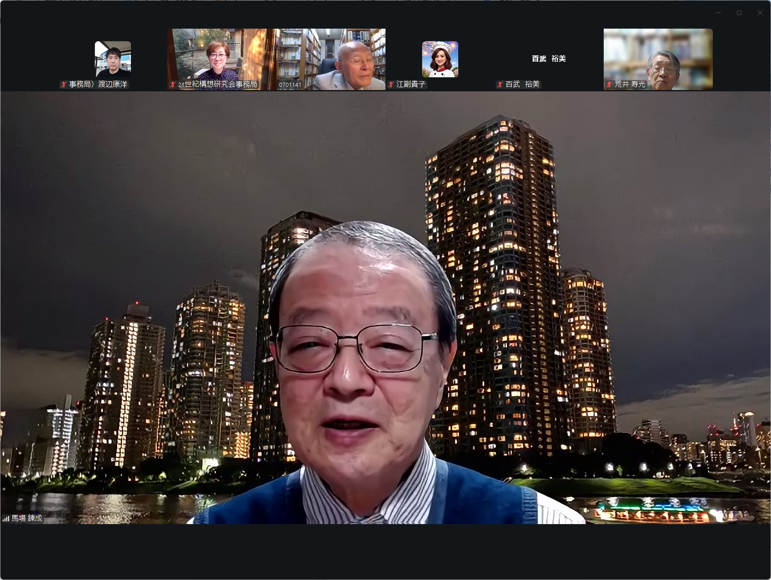Select participant 0701141's video thumbnail
The height and width of the screenshot is (580, 771).
click(x=331, y=55)
